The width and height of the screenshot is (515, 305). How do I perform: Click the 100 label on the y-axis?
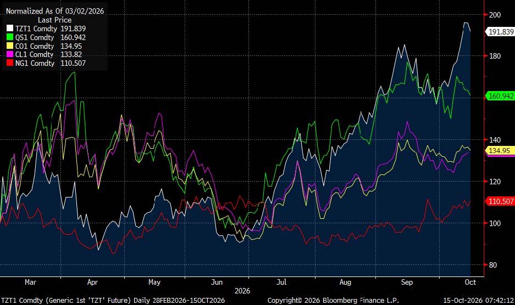495,223
